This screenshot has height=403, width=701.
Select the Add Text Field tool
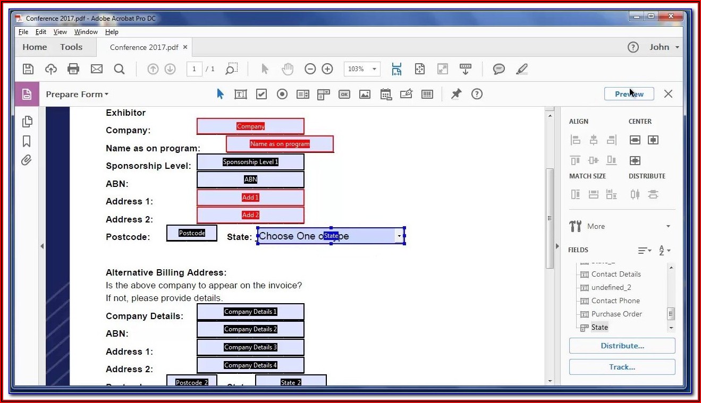(x=241, y=94)
